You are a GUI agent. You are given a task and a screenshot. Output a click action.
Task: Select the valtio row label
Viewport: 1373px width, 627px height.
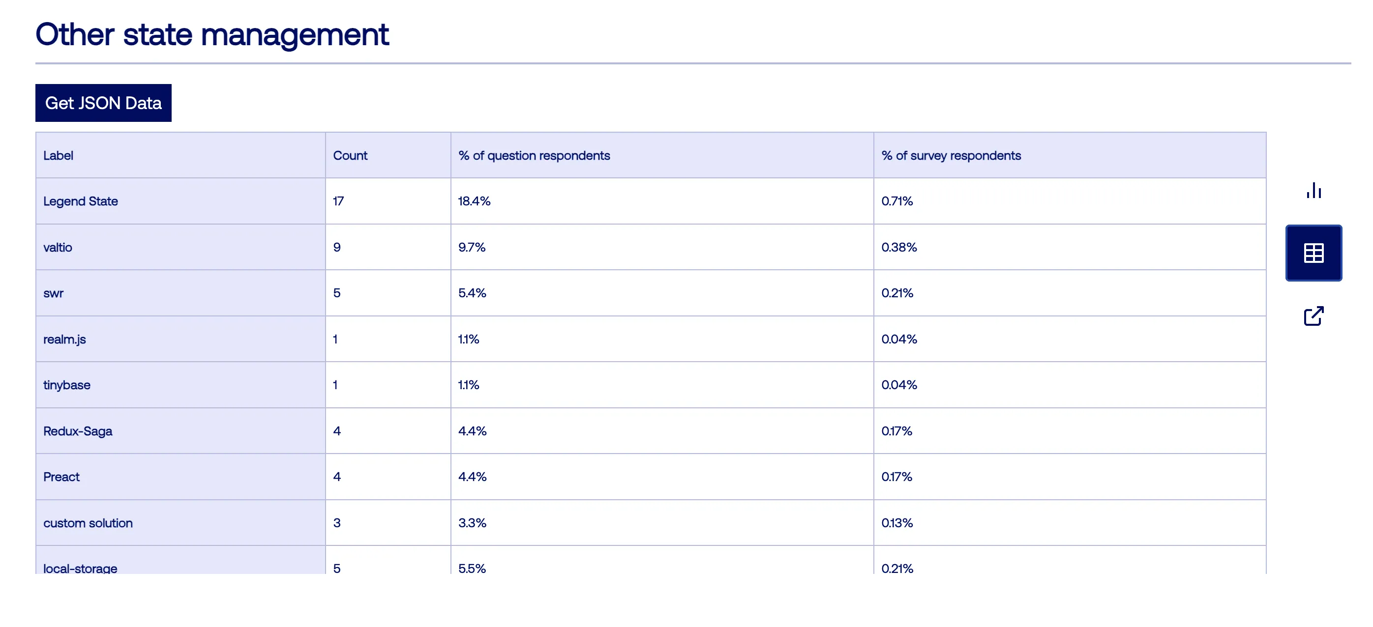point(58,247)
